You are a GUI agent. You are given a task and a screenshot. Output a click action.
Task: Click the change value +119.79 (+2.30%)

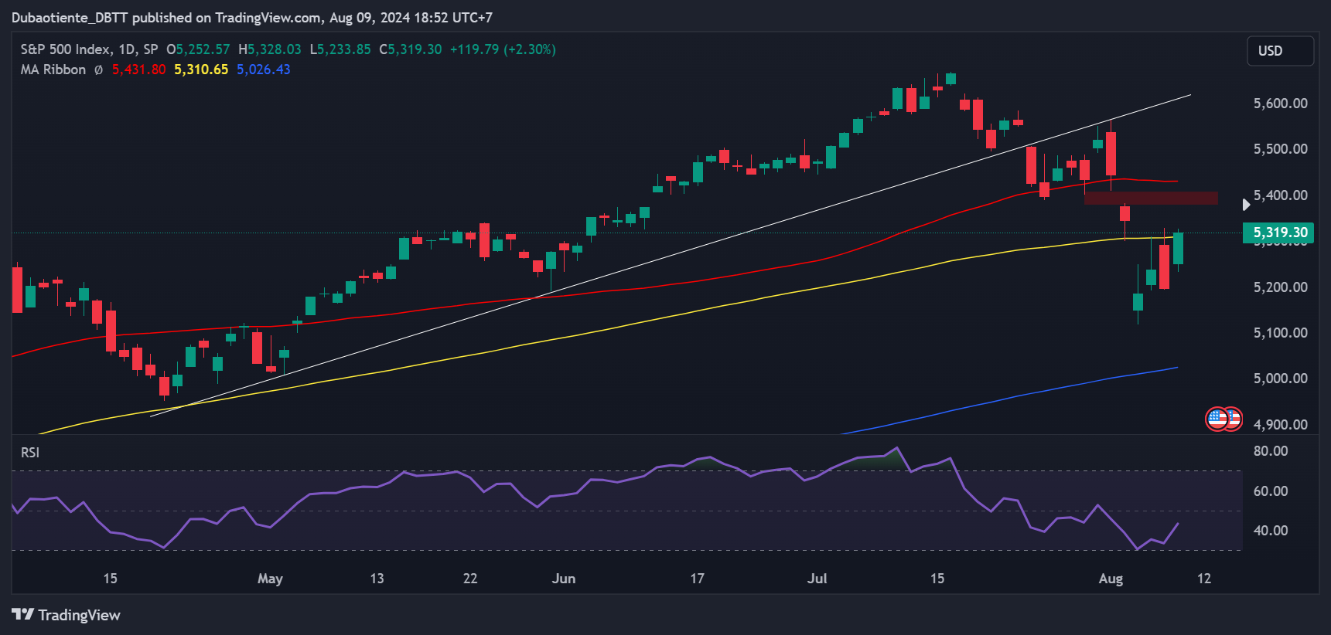point(503,49)
